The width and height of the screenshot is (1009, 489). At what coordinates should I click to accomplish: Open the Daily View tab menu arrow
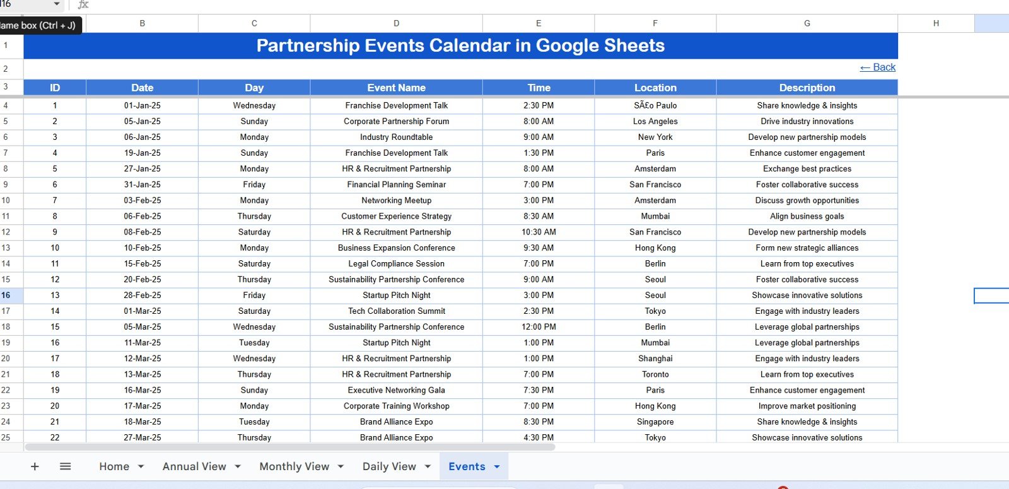click(x=428, y=467)
